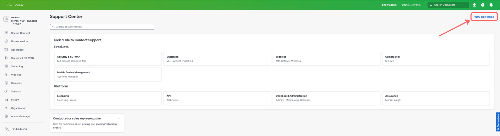Select the Switching product tile

(x=217, y=59)
